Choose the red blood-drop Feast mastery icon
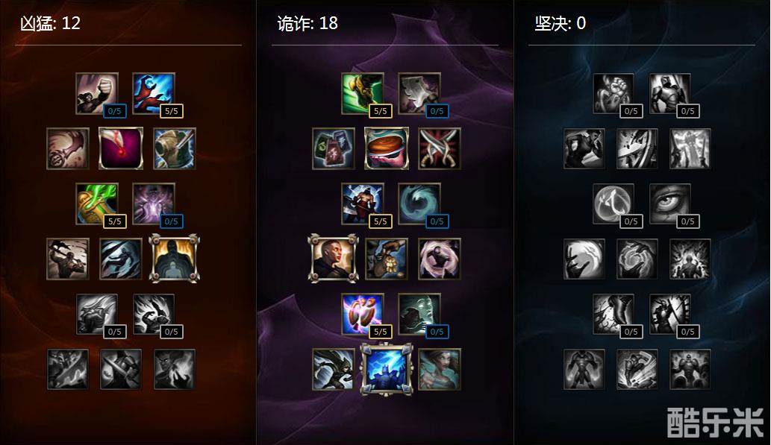This screenshot has height=445, width=771. [121, 148]
